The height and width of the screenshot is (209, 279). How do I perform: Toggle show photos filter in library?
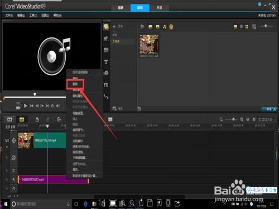point(157,27)
